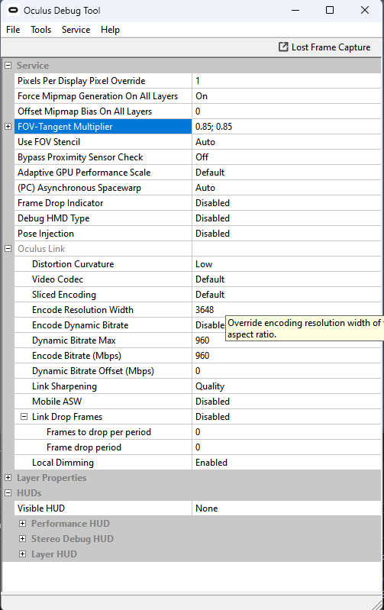The image size is (384, 610).
Task: Change Link Drop Frames Disabled value
Action: 286,417
